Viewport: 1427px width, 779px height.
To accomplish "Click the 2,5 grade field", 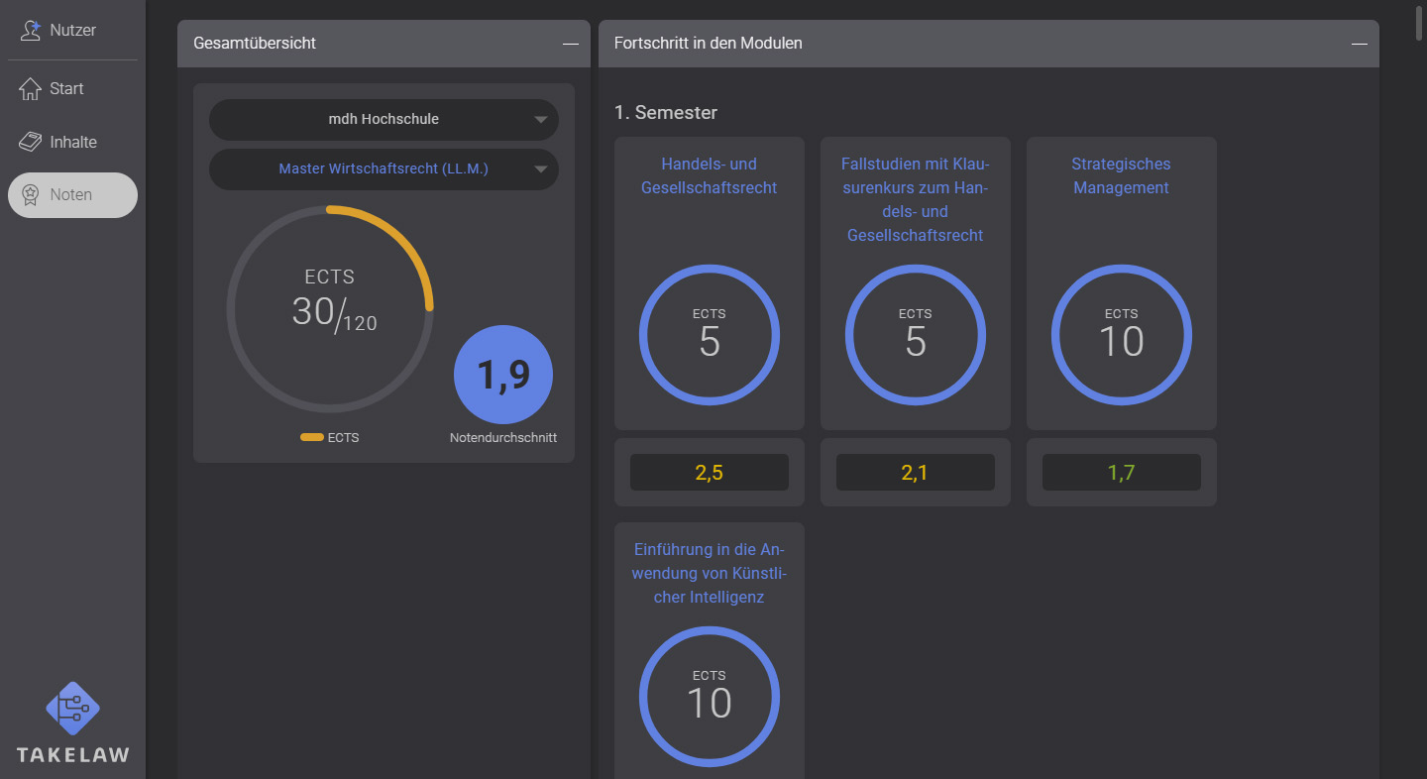I will 709,473.
